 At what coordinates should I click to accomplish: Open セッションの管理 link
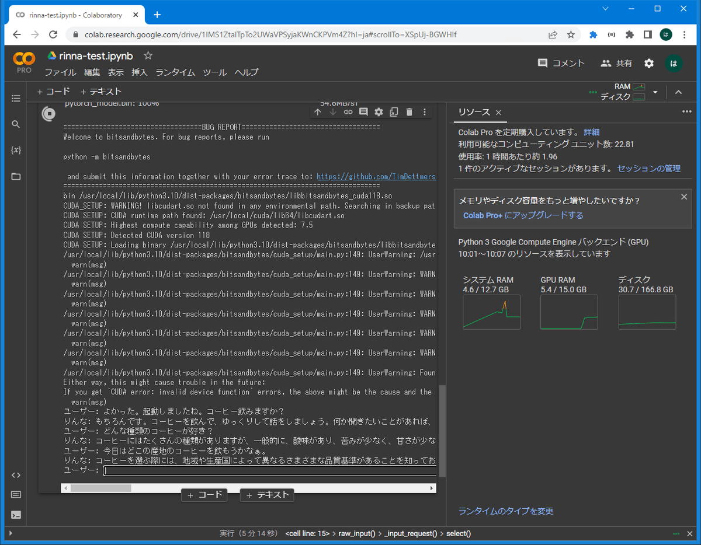click(x=649, y=169)
